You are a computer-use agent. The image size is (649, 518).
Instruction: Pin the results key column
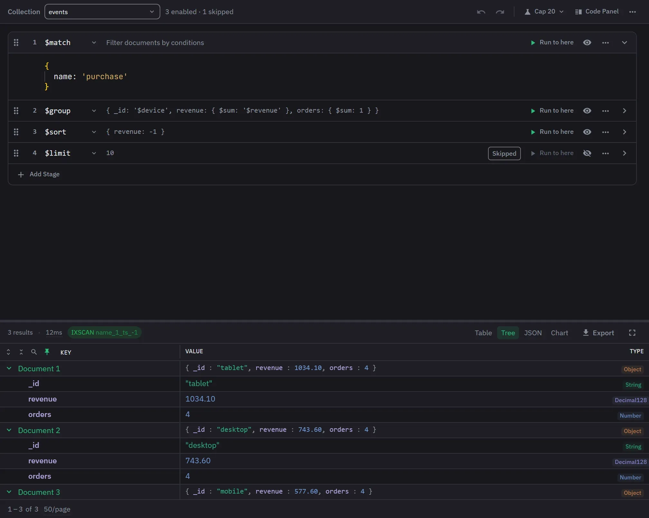(x=47, y=352)
